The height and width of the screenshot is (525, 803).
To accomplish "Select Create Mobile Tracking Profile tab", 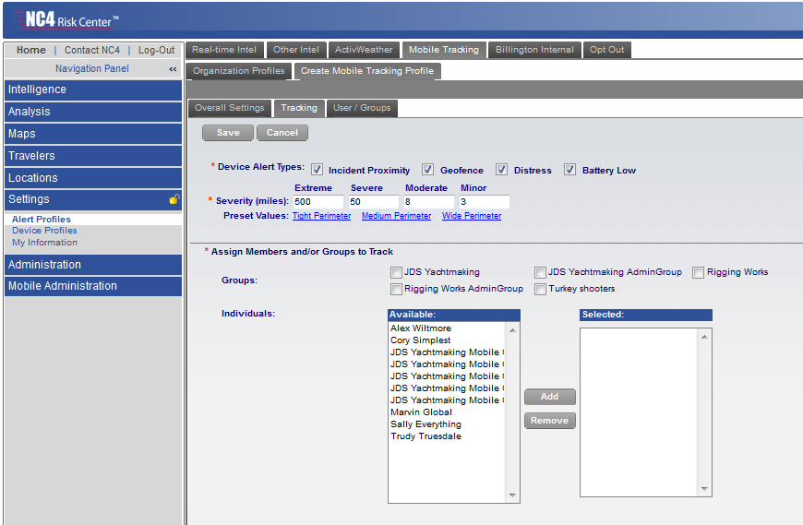I will coord(367,71).
